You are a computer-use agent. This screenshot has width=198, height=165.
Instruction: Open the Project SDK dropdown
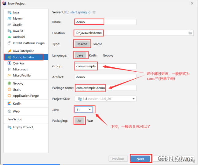[x=105, y=99]
